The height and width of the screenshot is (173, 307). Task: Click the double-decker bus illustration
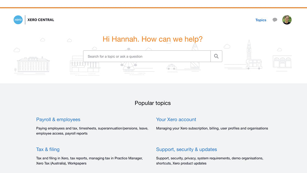254,64
